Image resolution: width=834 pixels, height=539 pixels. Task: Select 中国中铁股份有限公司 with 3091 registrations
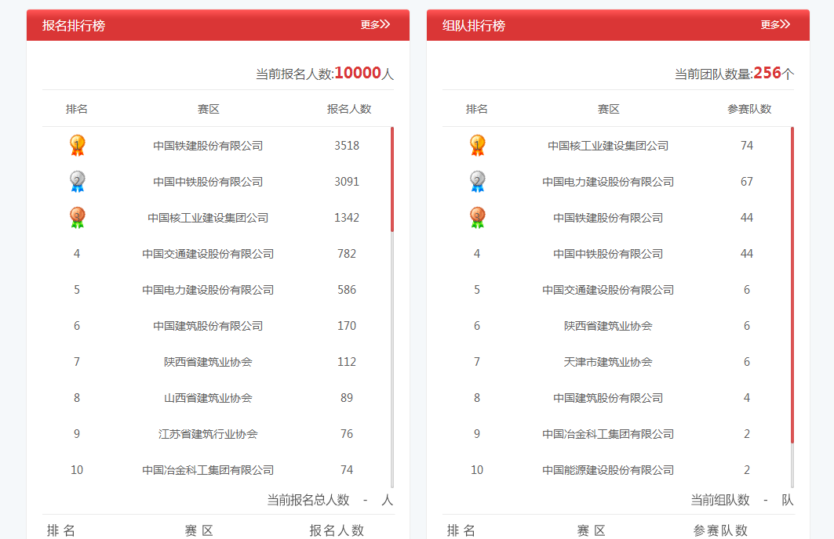coord(208,182)
